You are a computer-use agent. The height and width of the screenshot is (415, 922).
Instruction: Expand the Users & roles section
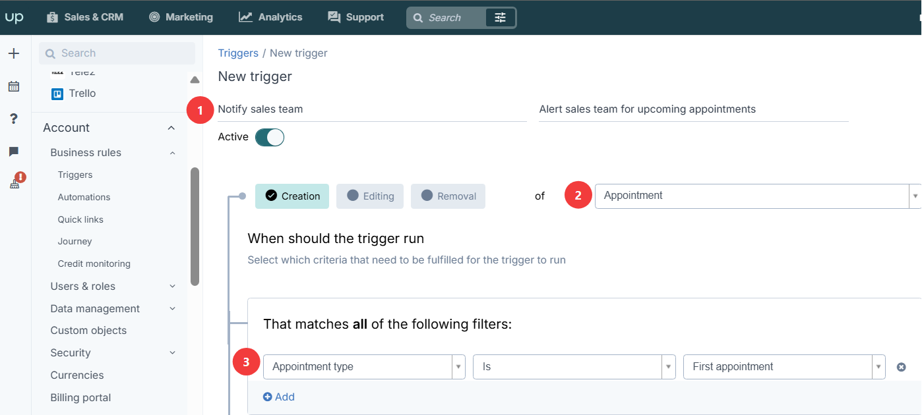pos(172,287)
